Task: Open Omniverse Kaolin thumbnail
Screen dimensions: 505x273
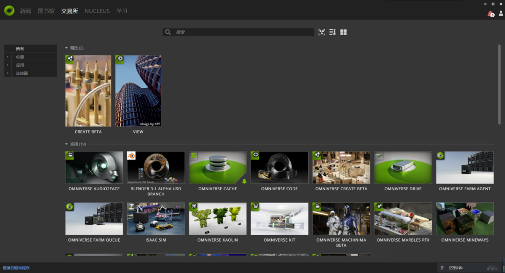Action: coord(218,219)
